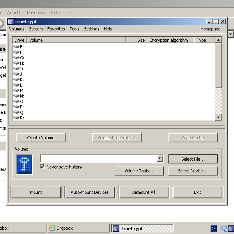
Task: Sort by the Drive column header
Action: [x=19, y=40]
